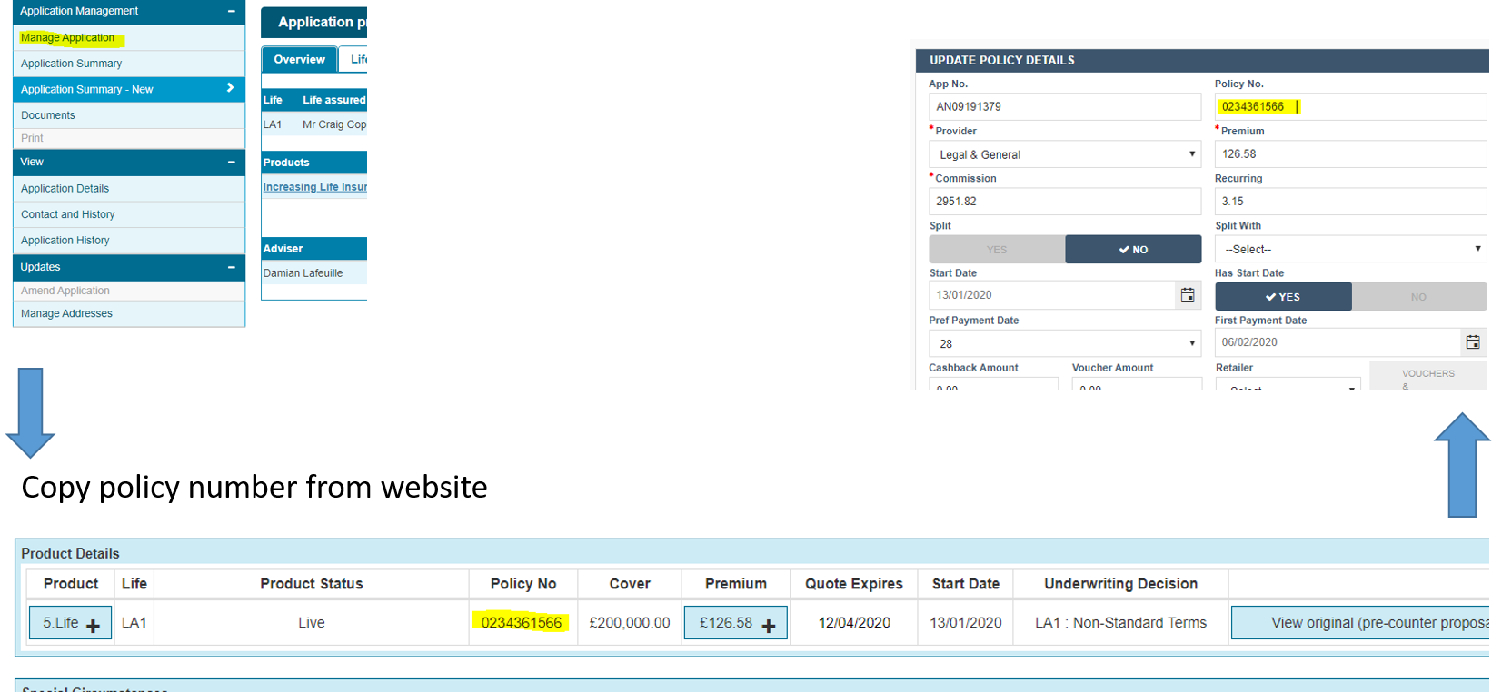Set Split toggle to NO
1492x692 pixels.
(1133, 250)
